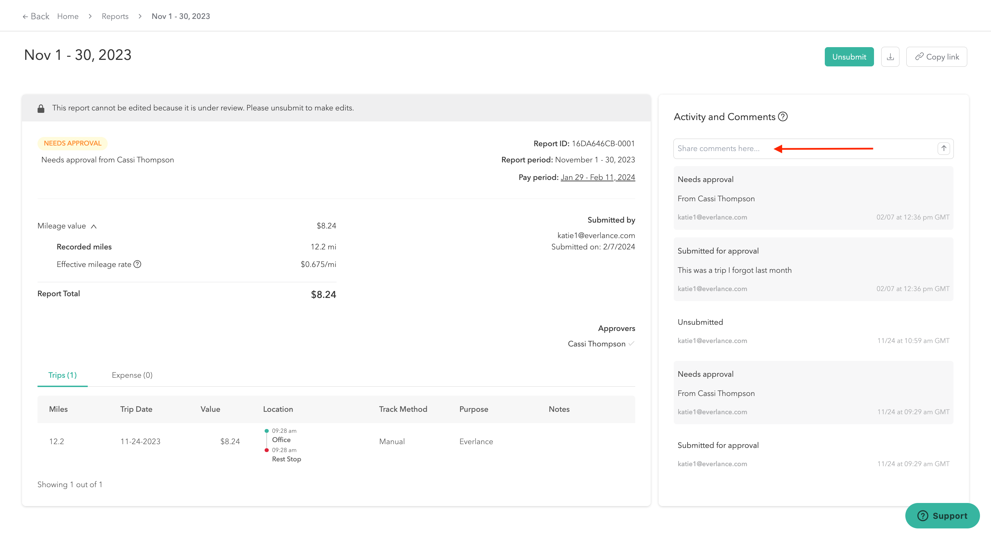
Task: Open the Support help widget
Action: [942, 516]
